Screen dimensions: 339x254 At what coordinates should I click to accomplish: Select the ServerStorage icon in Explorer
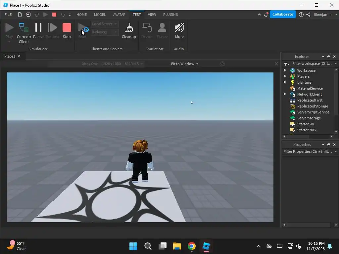[293, 118]
